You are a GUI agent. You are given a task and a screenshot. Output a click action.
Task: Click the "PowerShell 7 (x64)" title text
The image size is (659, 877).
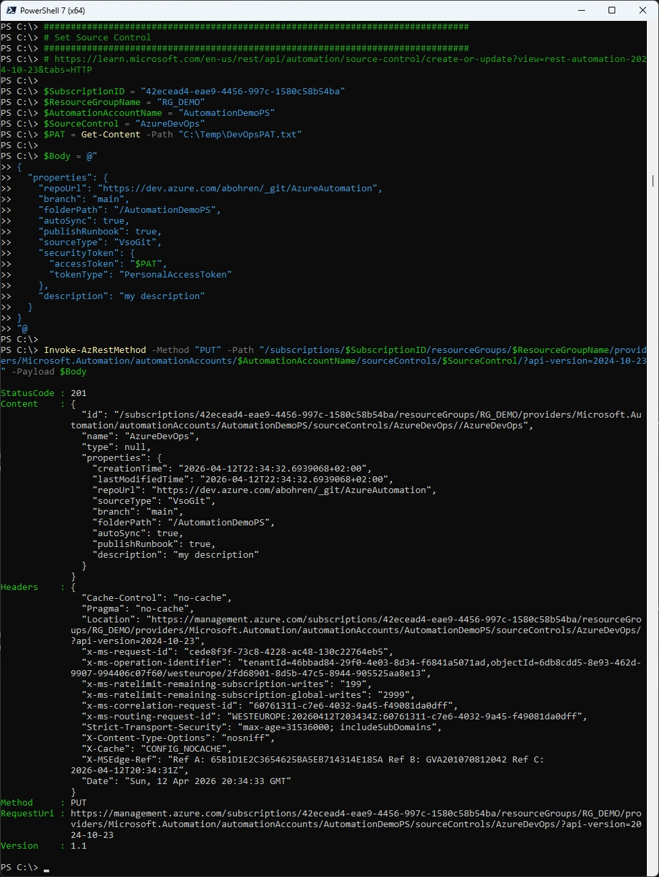(x=53, y=11)
